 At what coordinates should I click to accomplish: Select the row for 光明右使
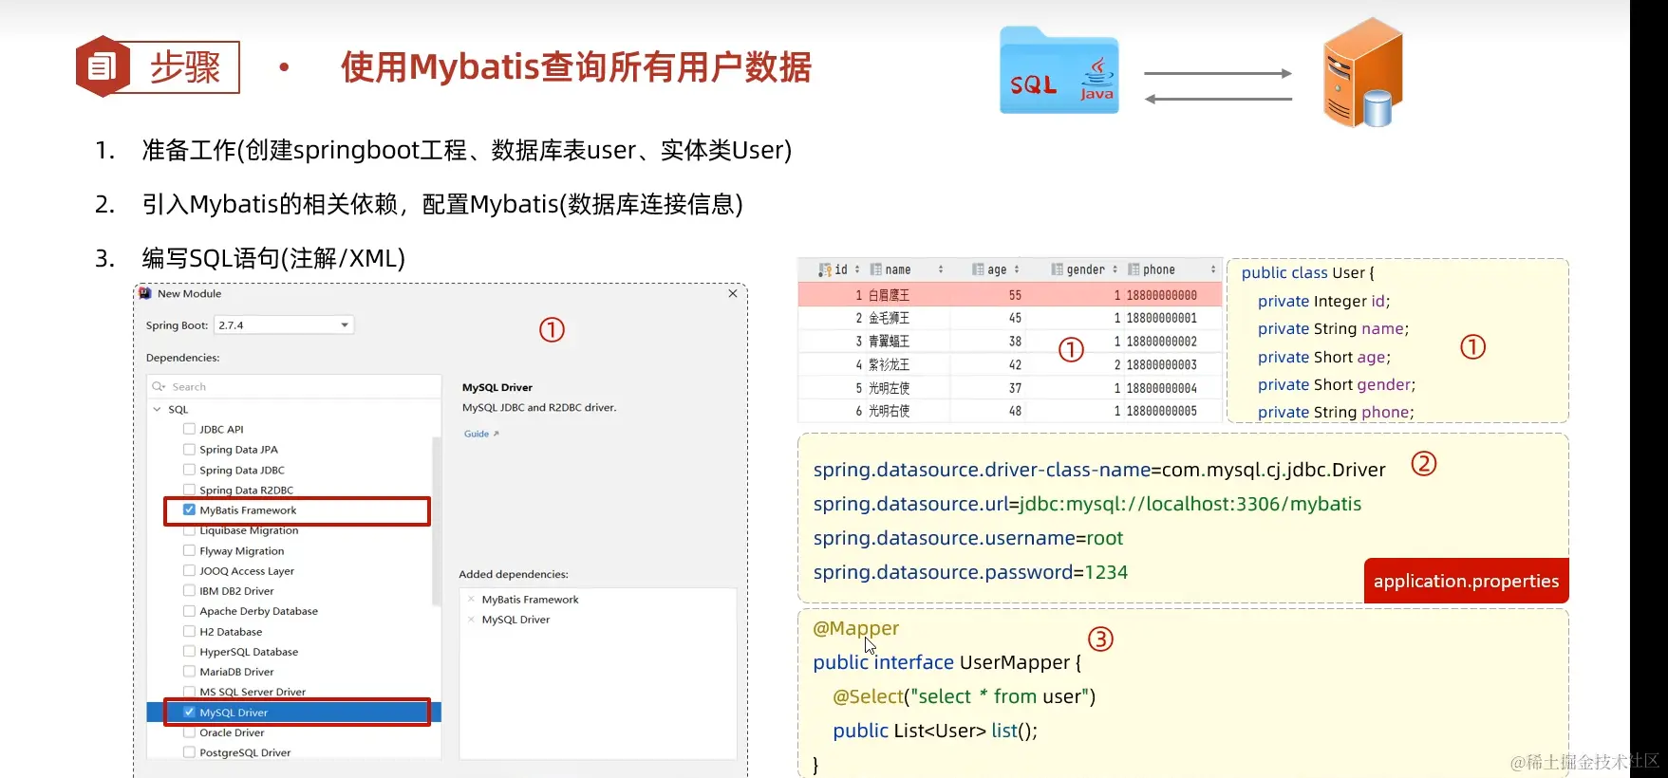(1010, 411)
